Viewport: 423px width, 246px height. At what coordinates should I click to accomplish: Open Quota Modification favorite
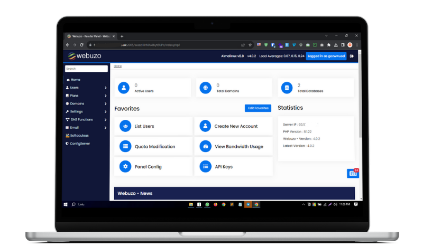point(153,146)
